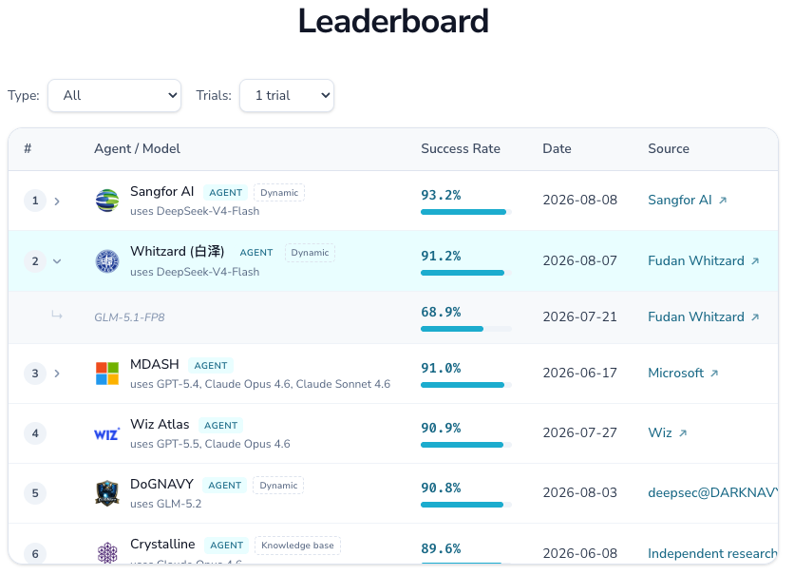The image size is (794, 575).
Task: Collapse the expanded Whitzard row chevron
Action: click(57, 261)
